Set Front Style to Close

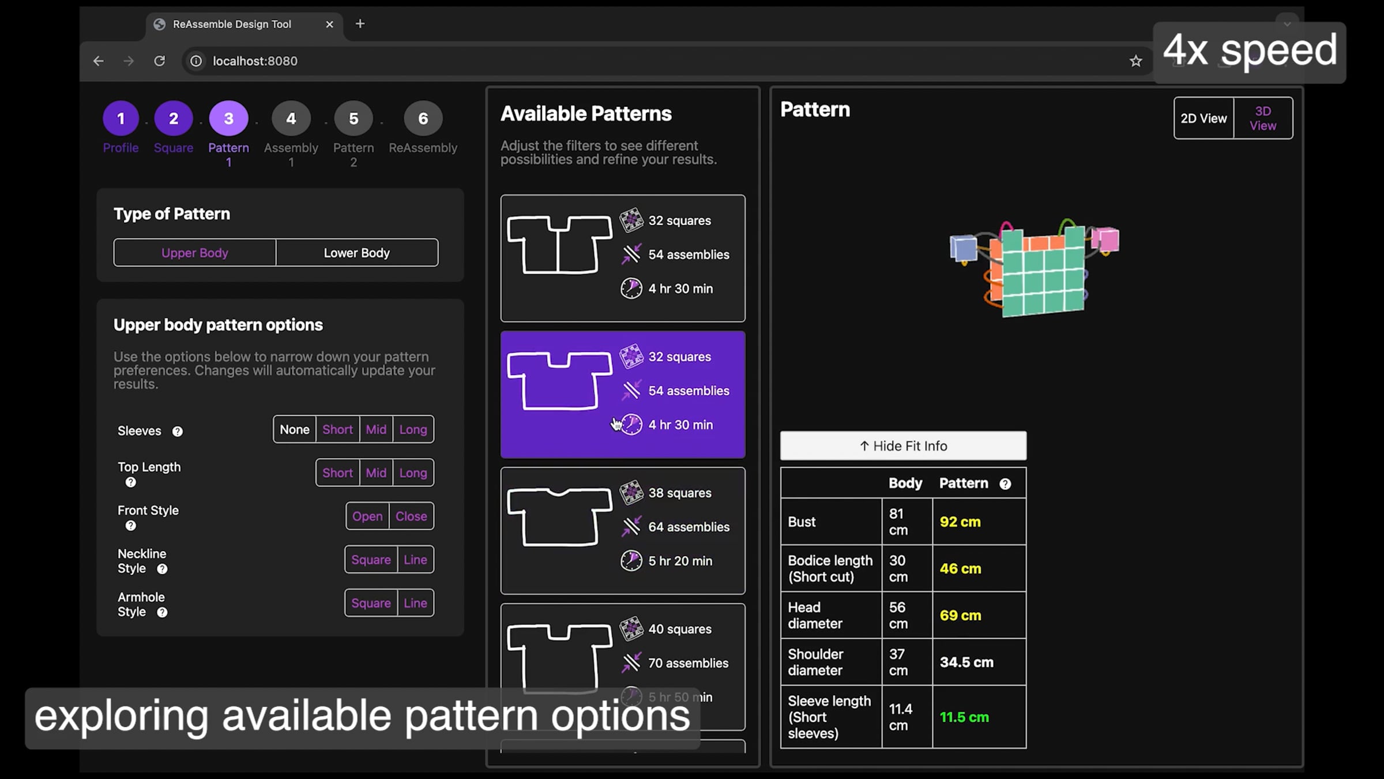click(411, 516)
